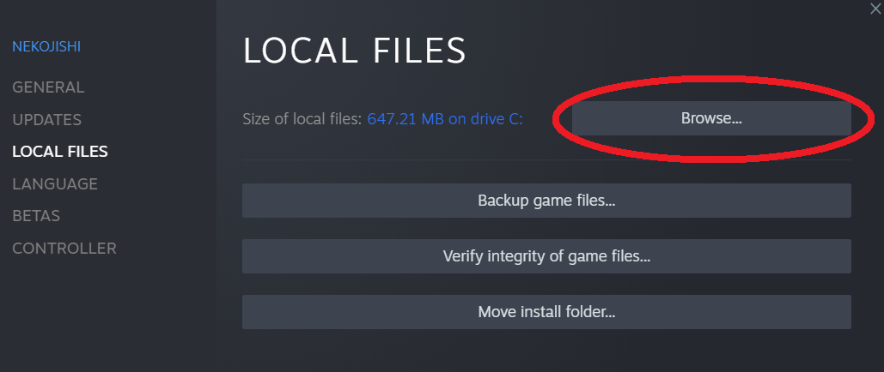Click the 'Size of local files:' label
Image resolution: width=884 pixels, height=372 pixels.
[302, 119]
